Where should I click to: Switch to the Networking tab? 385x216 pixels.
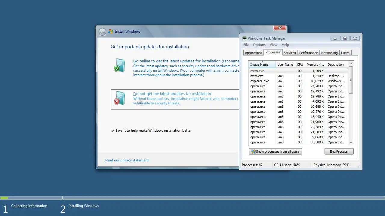click(x=329, y=53)
